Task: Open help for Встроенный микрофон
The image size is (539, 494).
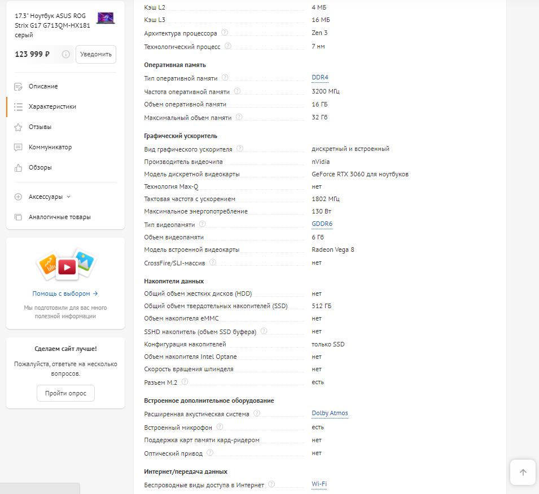Action: tap(220, 427)
